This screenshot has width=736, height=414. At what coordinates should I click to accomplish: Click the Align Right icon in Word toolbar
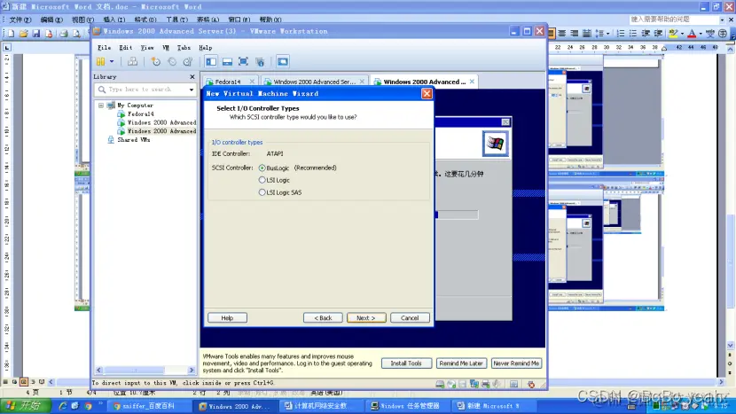tap(574, 34)
